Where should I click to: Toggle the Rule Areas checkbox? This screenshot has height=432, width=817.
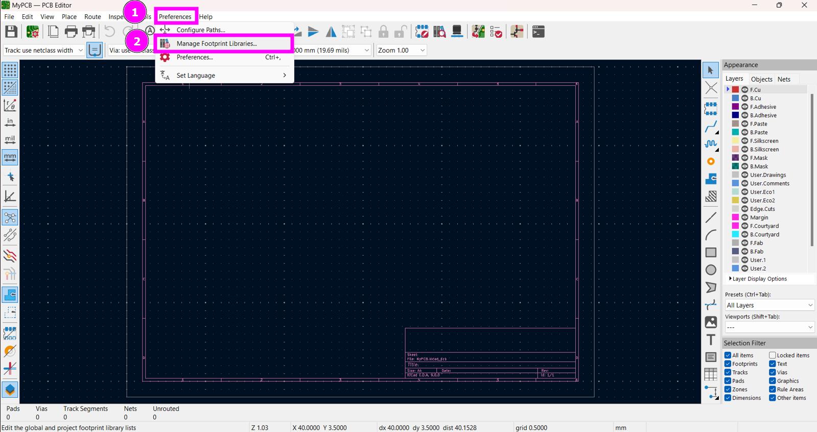click(773, 390)
